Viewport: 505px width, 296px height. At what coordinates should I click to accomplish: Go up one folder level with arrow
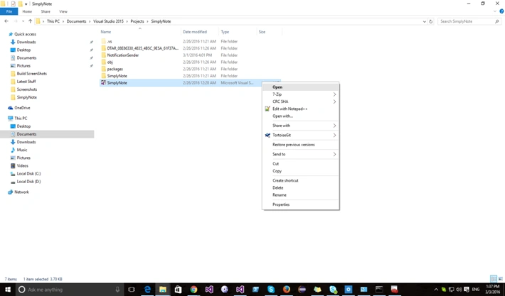coord(30,21)
